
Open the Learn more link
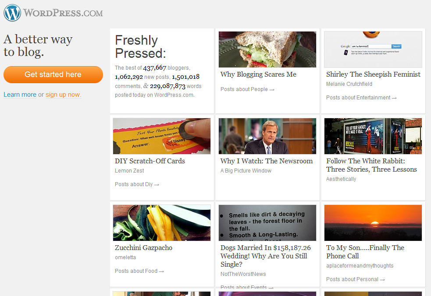[20, 95]
